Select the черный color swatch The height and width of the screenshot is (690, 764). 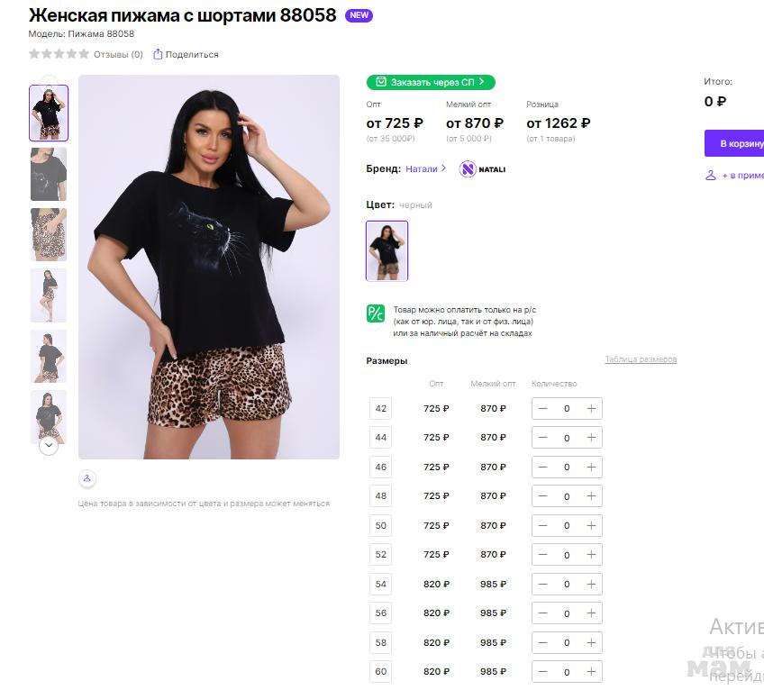tap(387, 251)
